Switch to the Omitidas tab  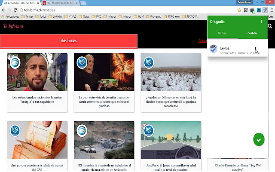point(252,34)
